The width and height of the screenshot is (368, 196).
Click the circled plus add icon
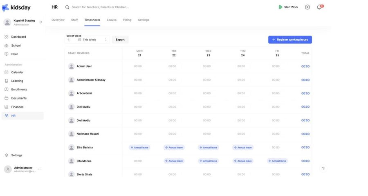coord(307,7)
